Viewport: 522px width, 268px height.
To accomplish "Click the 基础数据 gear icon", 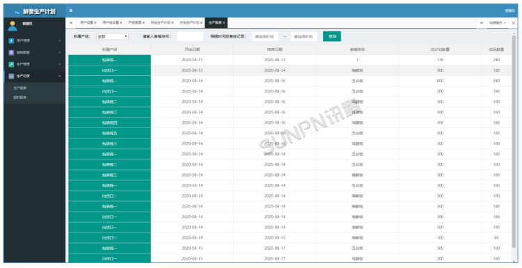I will [11, 53].
